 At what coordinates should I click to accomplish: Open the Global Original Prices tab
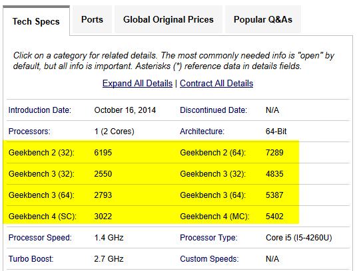(x=169, y=19)
